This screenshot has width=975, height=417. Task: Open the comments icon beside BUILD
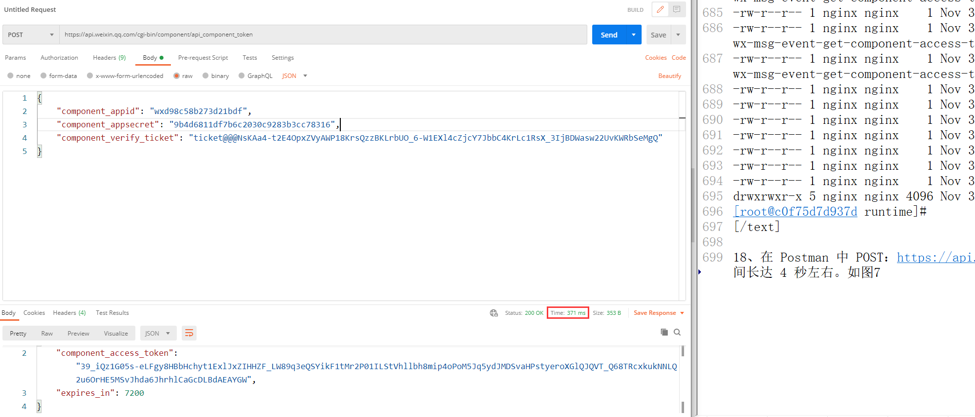677,9
